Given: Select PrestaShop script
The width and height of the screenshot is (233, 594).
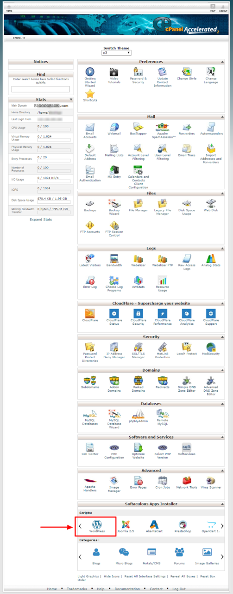Looking at the screenshot, I should [x=183, y=526].
